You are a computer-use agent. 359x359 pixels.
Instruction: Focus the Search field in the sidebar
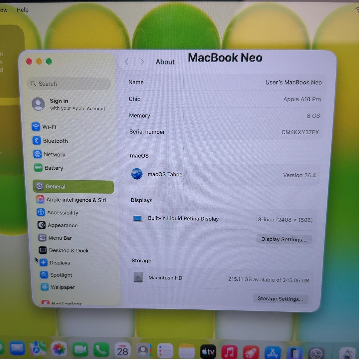tap(69, 84)
